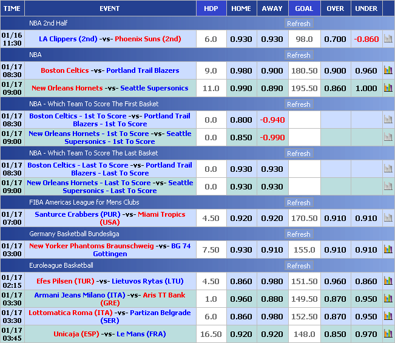
Task: Refresh the Euroleague Basketball section
Action: [x=299, y=266]
